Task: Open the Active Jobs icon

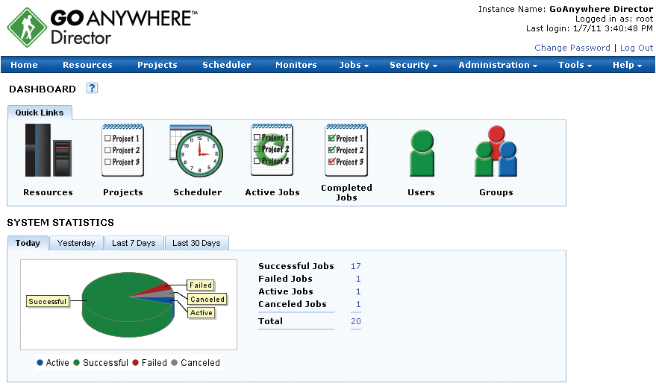Action: (x=272, y=150)
